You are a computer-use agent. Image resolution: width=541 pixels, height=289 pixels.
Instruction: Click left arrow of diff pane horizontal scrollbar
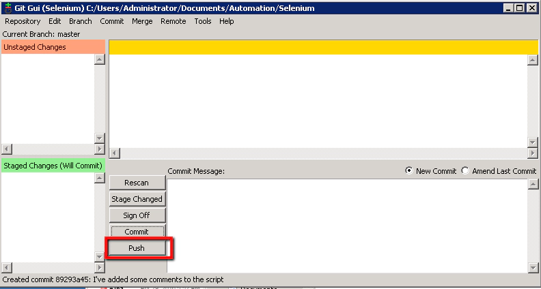point(115,153)
